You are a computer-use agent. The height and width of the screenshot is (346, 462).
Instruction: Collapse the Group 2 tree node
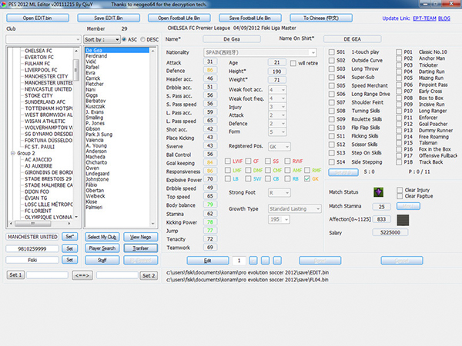coord(12,153)
